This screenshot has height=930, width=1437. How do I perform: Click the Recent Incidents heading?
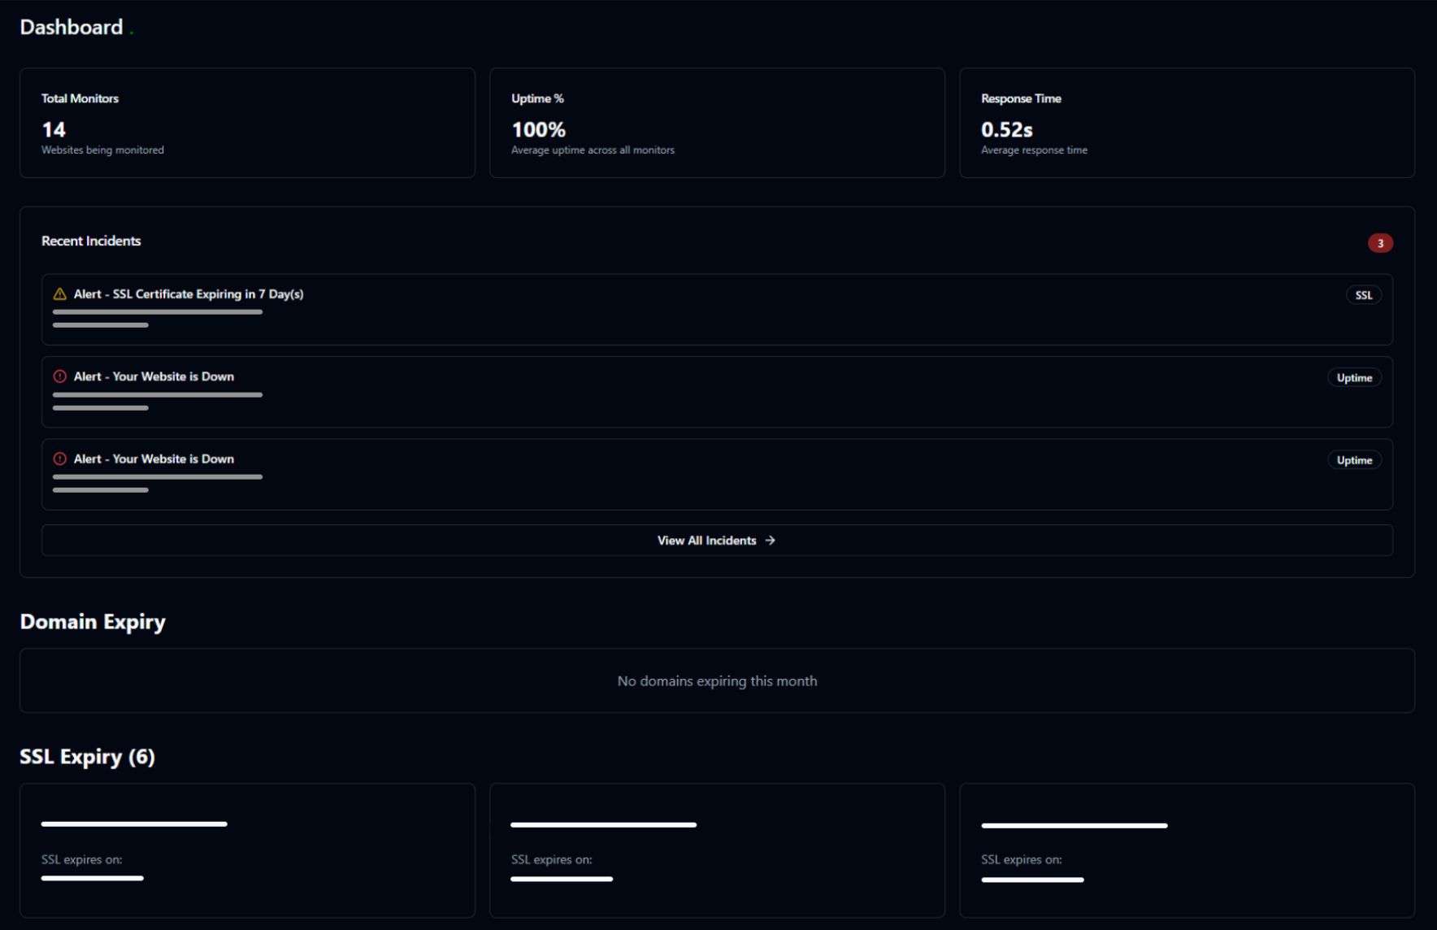91,241
